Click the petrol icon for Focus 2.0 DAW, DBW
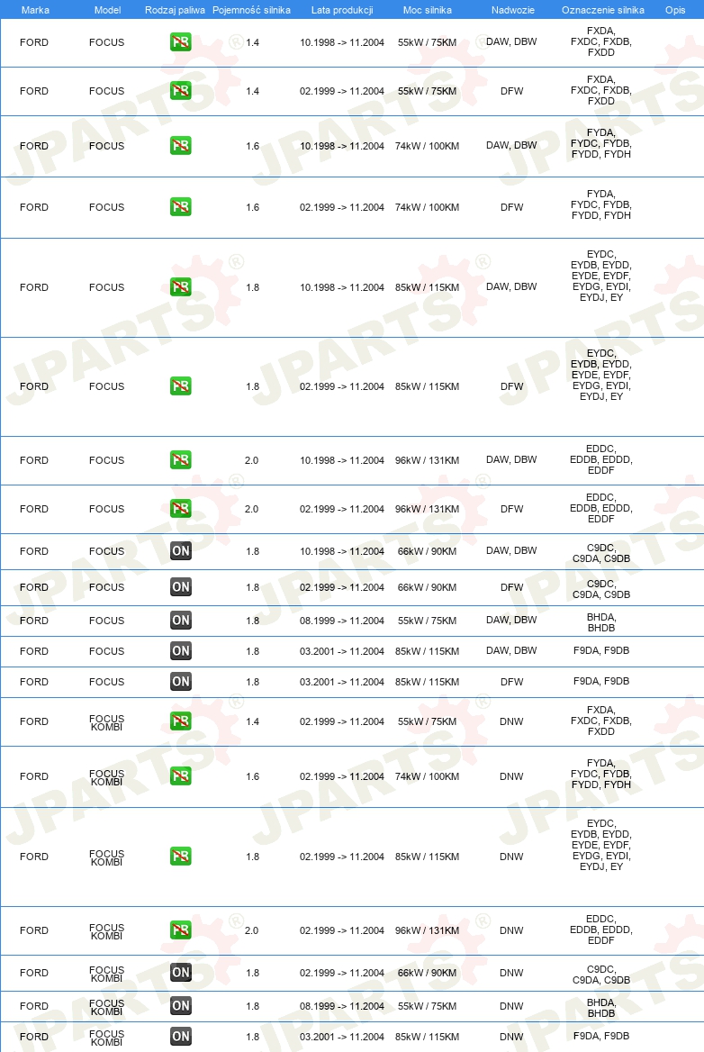 click(180, 460)
